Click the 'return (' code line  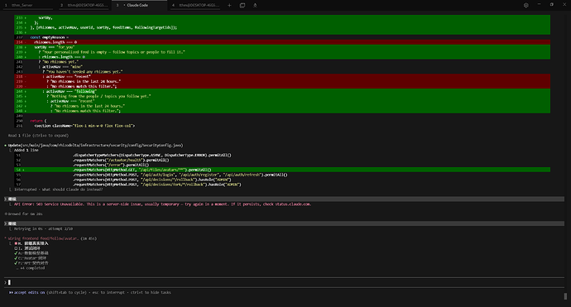tap(38, 121)
